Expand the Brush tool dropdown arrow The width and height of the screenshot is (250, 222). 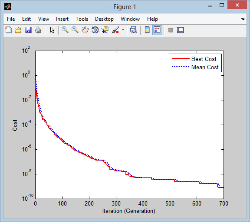pos(123,30)
